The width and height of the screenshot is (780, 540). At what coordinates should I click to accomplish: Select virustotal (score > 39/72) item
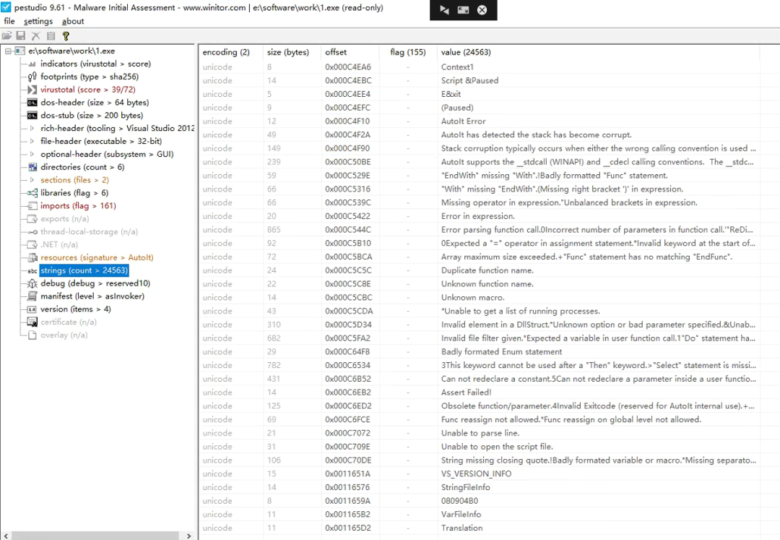tap(88, 90)
